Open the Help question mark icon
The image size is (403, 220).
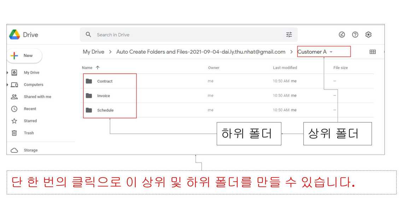[355, 35]
